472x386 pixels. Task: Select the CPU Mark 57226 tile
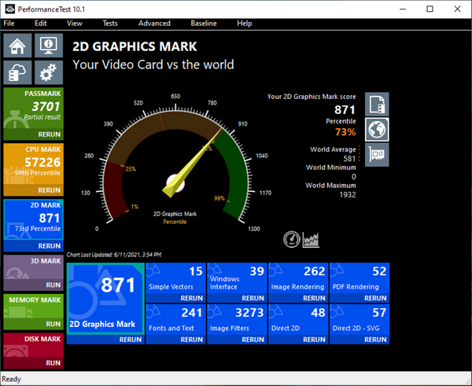pyautogui.click(x=33, y=164)
